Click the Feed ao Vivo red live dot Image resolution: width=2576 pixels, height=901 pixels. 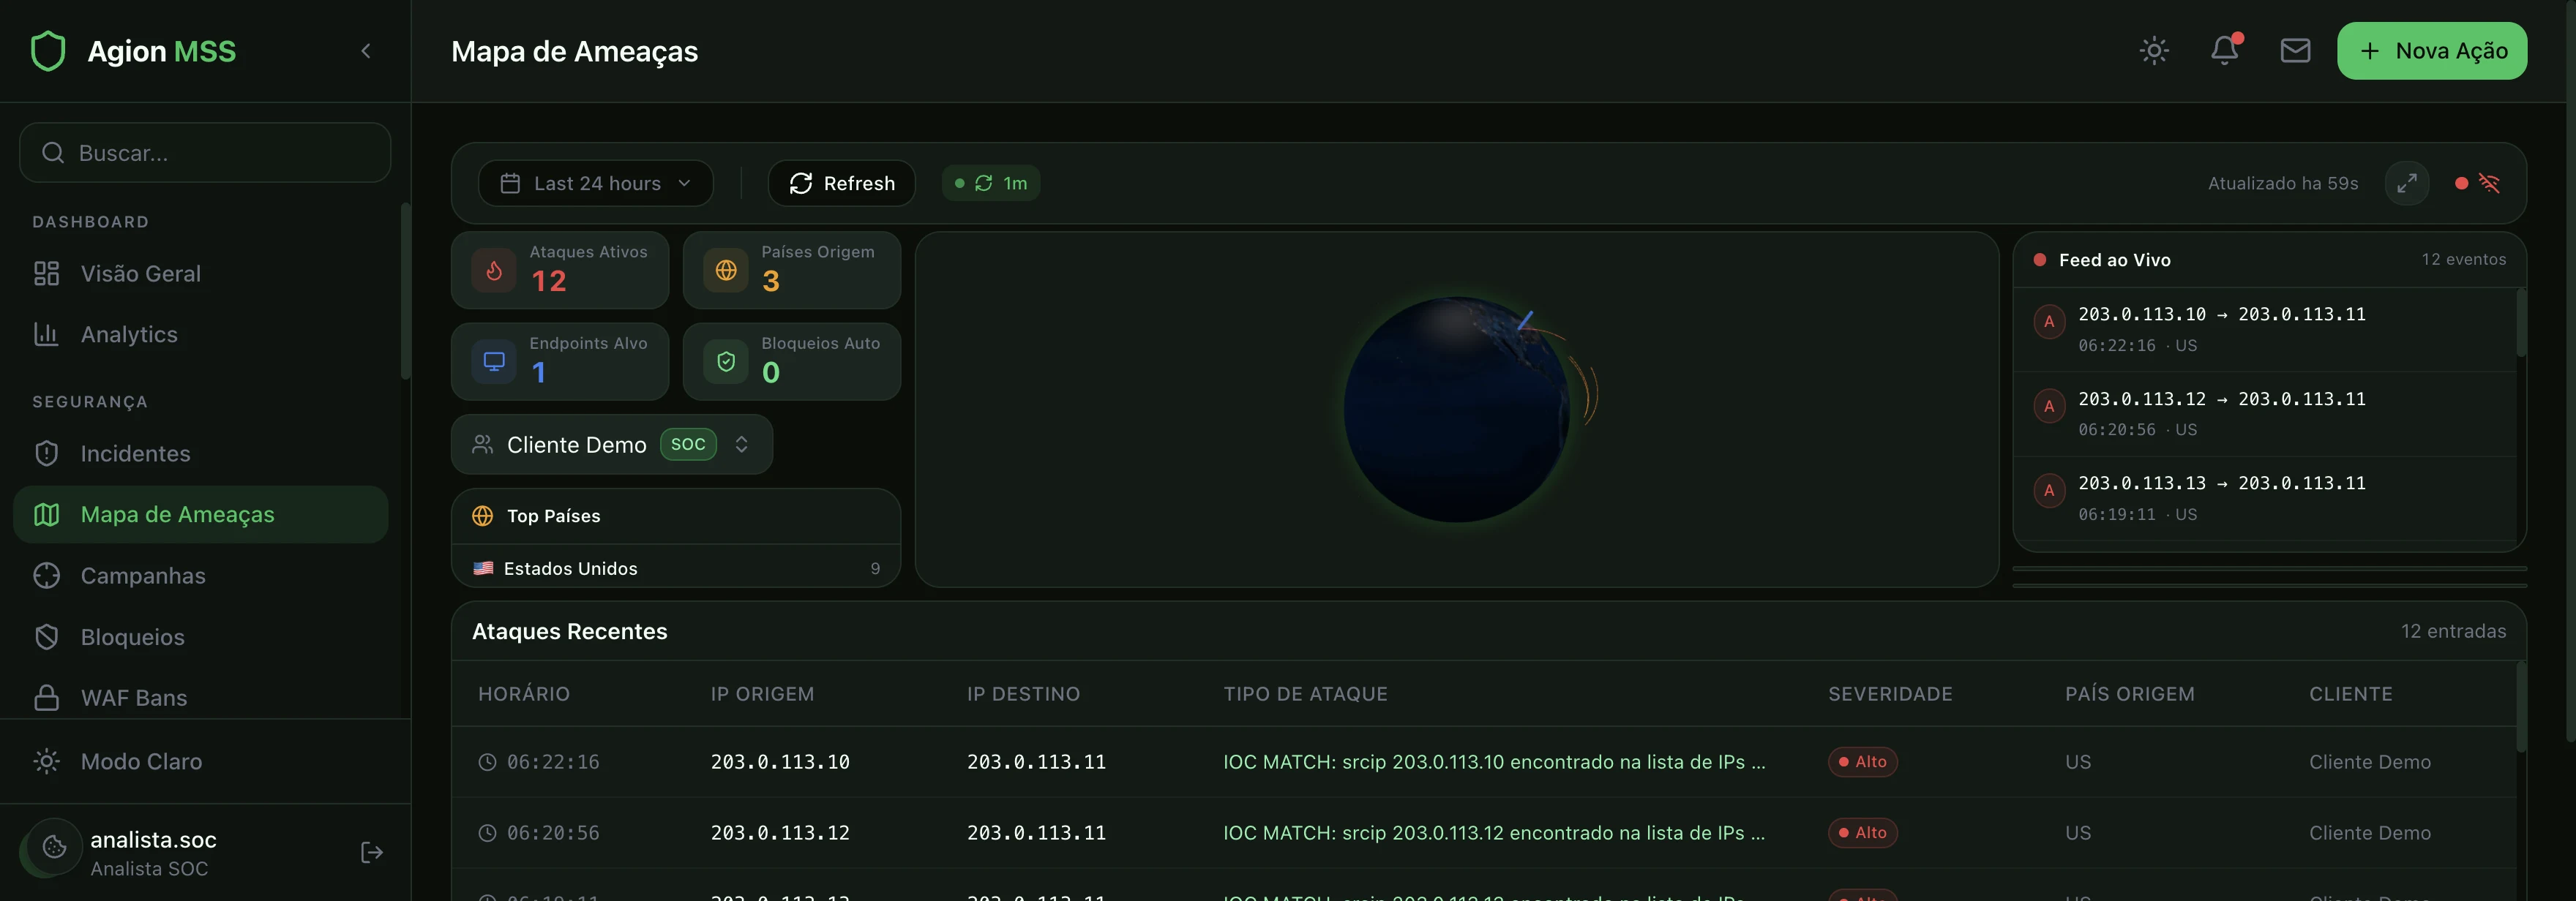[2040, 260]
